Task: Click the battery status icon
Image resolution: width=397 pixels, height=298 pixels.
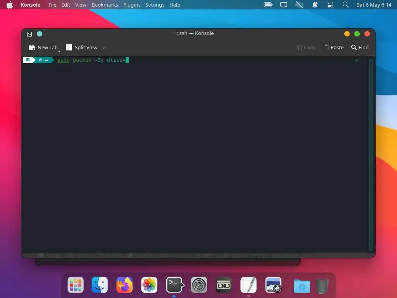Action: [x=268, y=5]
